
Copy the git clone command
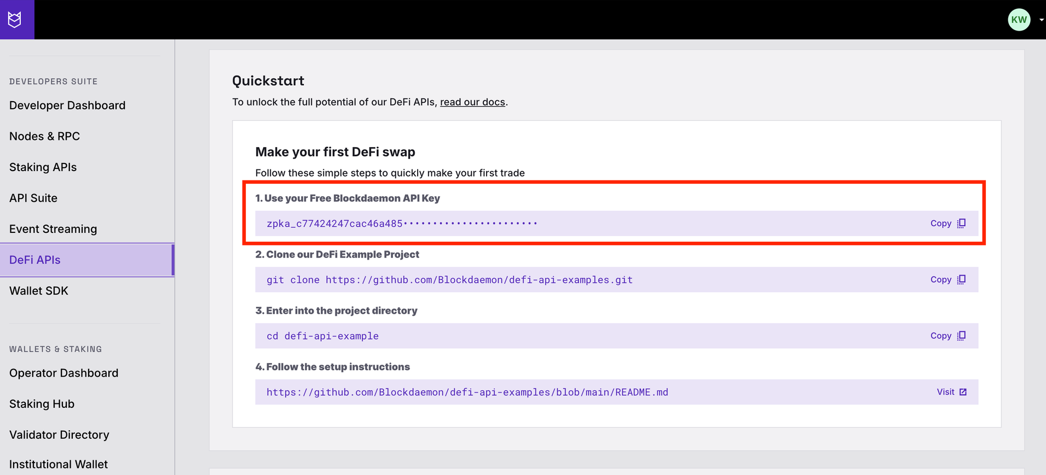pos(948,279)
